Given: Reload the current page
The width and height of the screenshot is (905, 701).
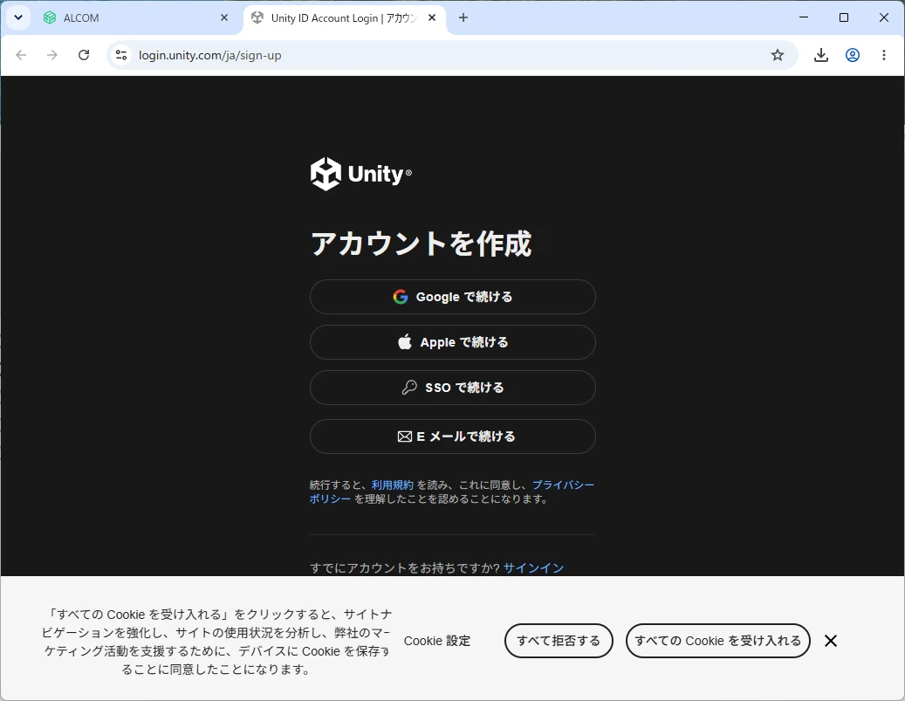Looking at the screenshot, I should (84, 55).
